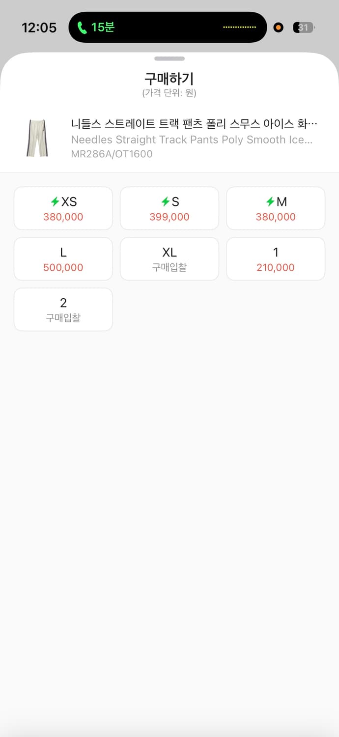Tap the call audio waveform indicator
Image resolution: width=339 pixels, height=737 pixels.
(x=239, y=28)
